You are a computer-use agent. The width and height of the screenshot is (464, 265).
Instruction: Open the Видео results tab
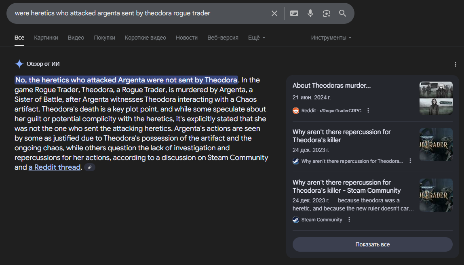point(76,38)
